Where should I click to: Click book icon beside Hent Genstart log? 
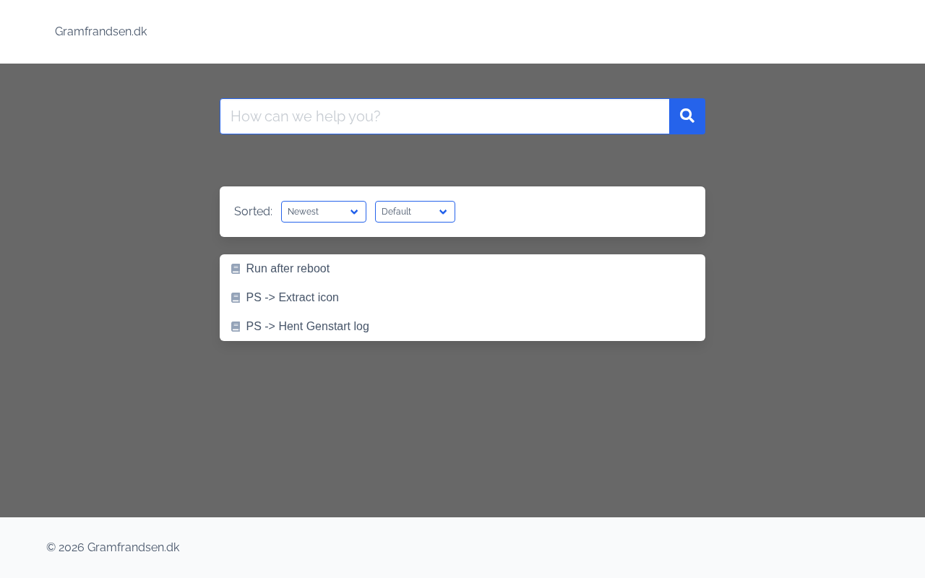coord(236,327)
